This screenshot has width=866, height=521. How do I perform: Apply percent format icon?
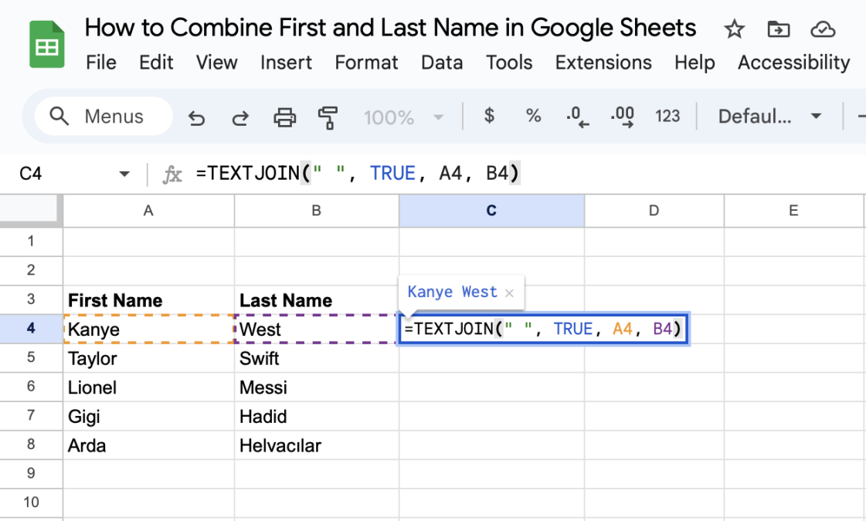click(x=533, y=116)
